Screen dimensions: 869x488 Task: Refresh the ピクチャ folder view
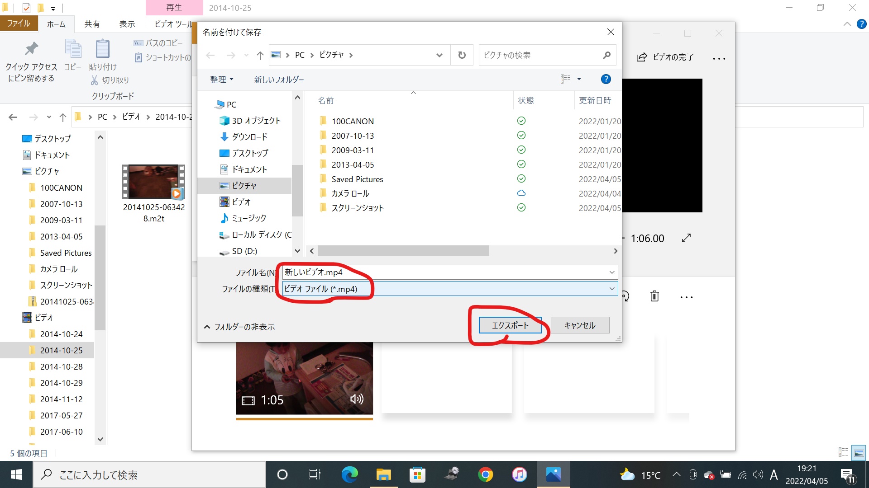tap(461, 55)
